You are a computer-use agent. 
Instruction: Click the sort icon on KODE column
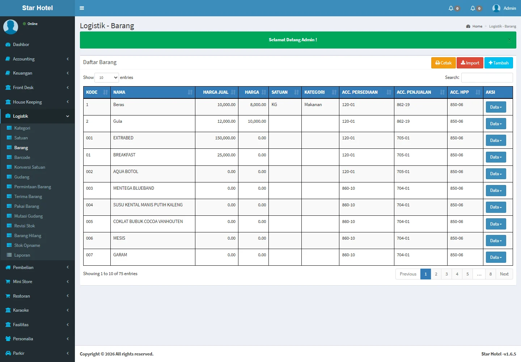click(x=105, y=92)
